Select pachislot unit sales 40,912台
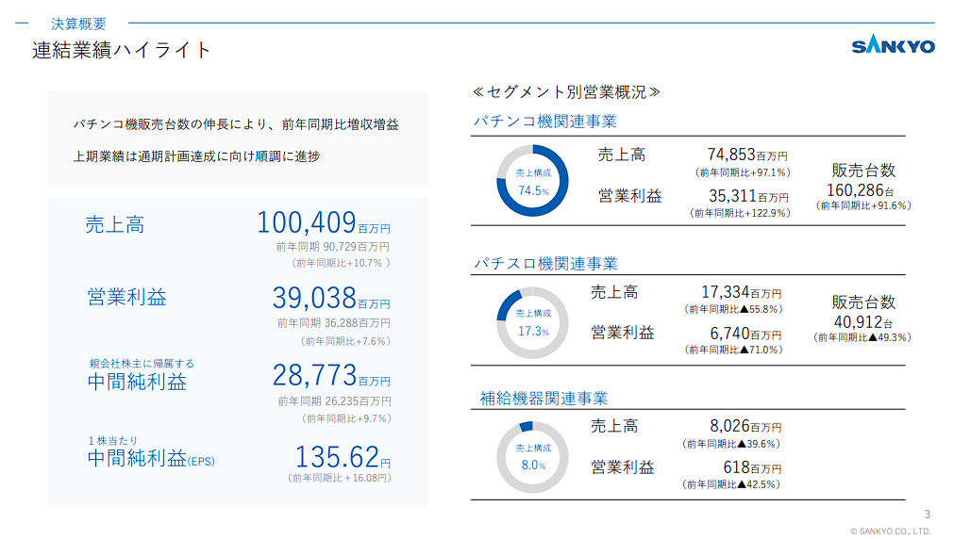Screen dimensions: 954x539 [x=862, y=320]
